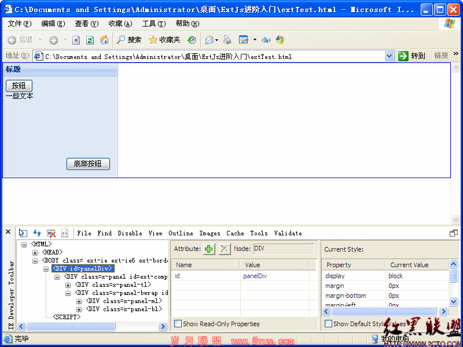
Task: Open the Mail envelope icon
Action: pos(210,40)
